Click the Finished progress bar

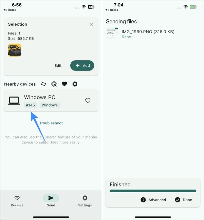[153, 191]
